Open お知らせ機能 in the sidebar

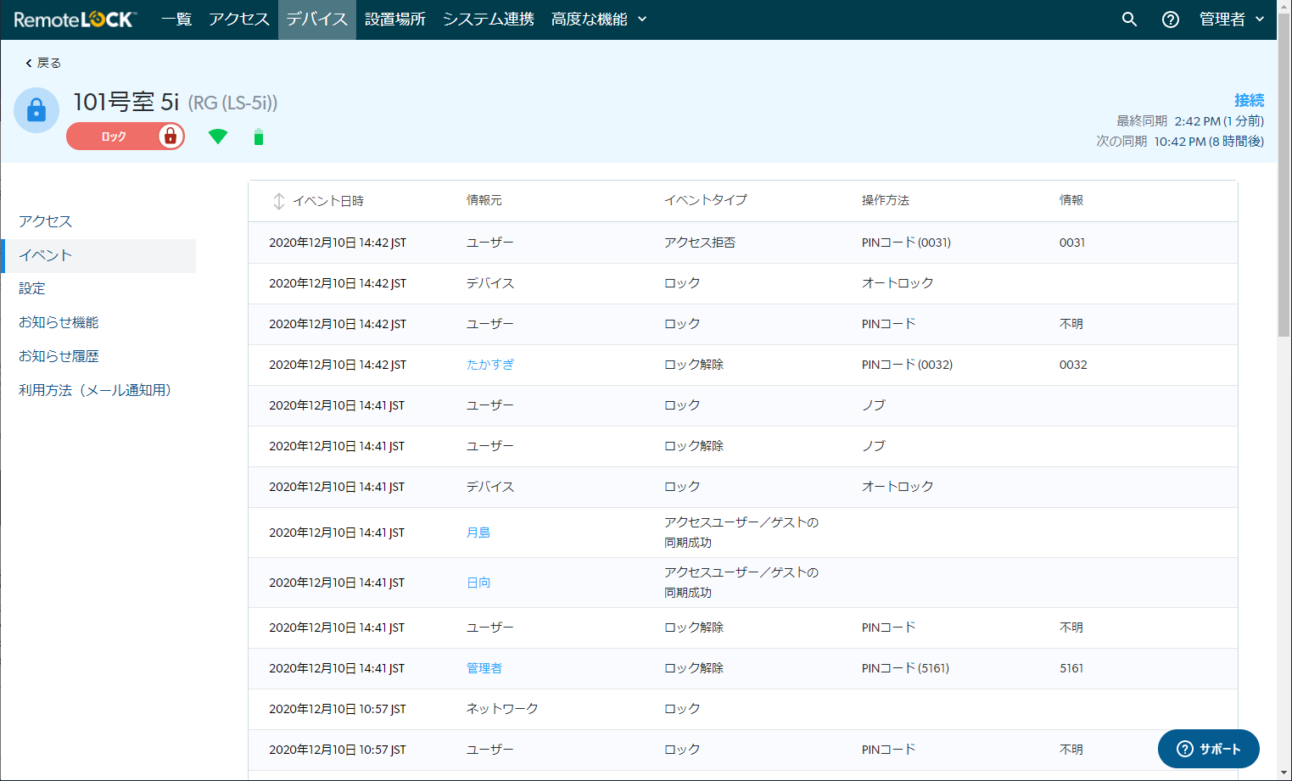click(59, 322)
